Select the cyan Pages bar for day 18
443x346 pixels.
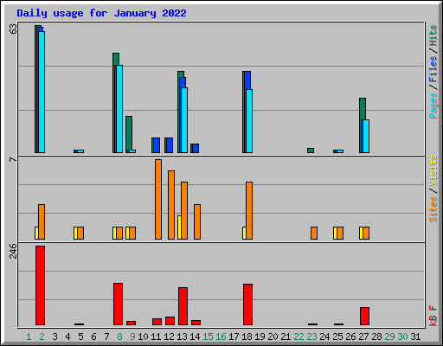point(249,121)
